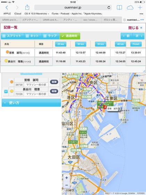Click orange runner marker near finish flag
Image resolution: width=146 pixels, height=195 pixels.
104,111
